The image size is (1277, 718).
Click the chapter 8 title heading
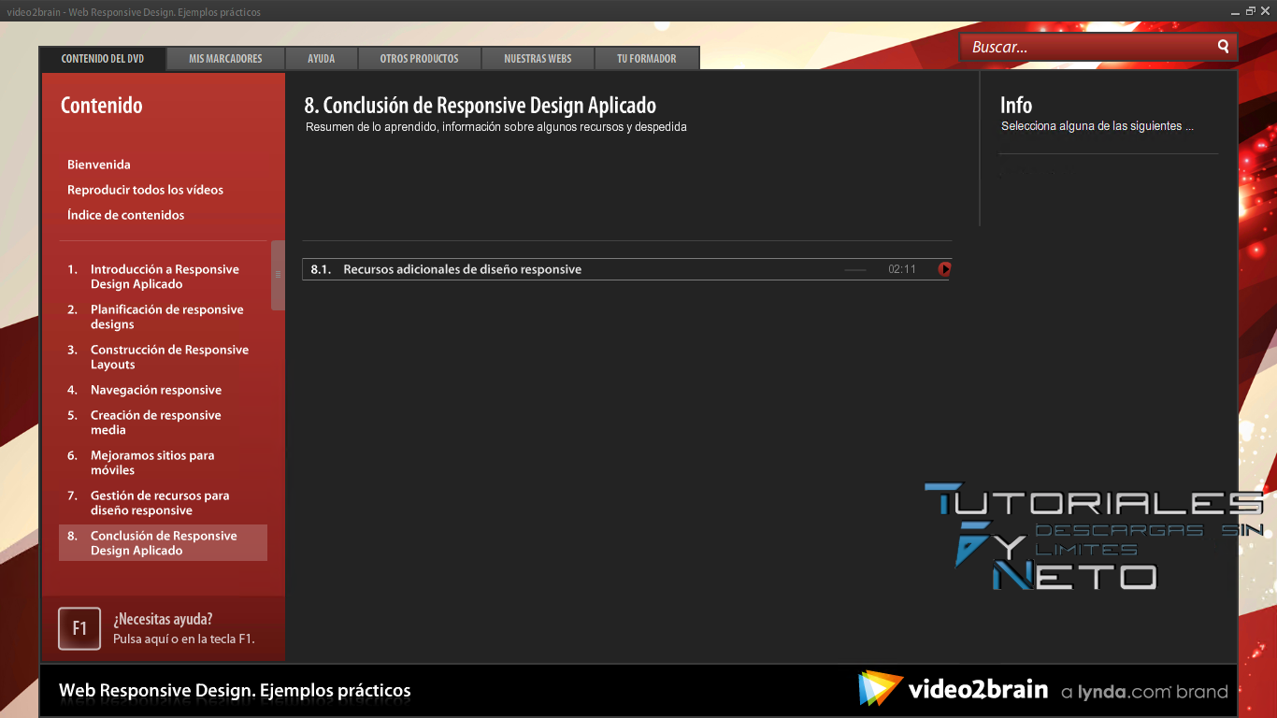click(x=481, y=106)
